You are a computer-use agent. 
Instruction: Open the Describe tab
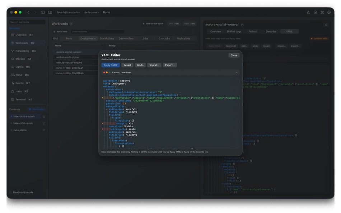pyautogui.click(x=271, y=32)
